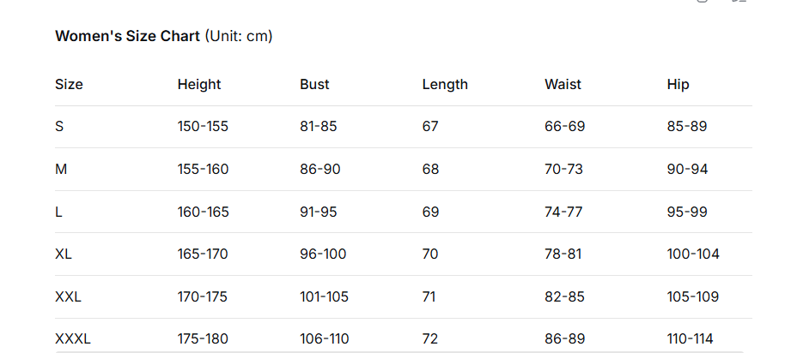Select the XXXL size row label
This screenshot has height=353, width=791.
point(73,338)
